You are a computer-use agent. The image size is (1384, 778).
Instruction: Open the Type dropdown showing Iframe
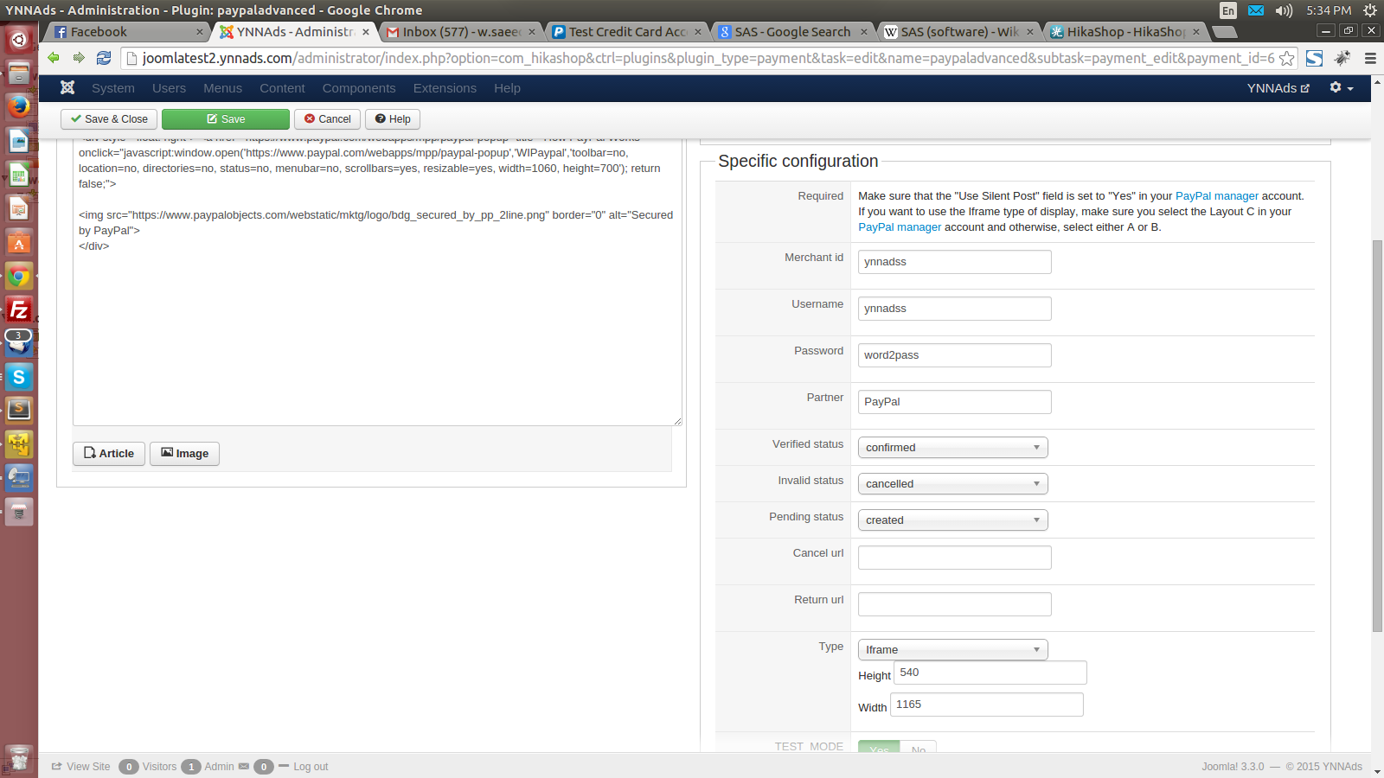[952, 650]
